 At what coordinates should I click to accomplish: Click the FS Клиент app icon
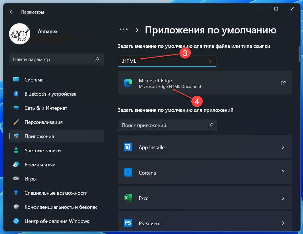(128, 223)
